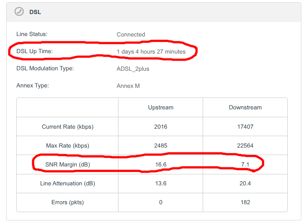Click the Downstream column header
Viewport: 308px width, 224px height.
coord(245,107)
